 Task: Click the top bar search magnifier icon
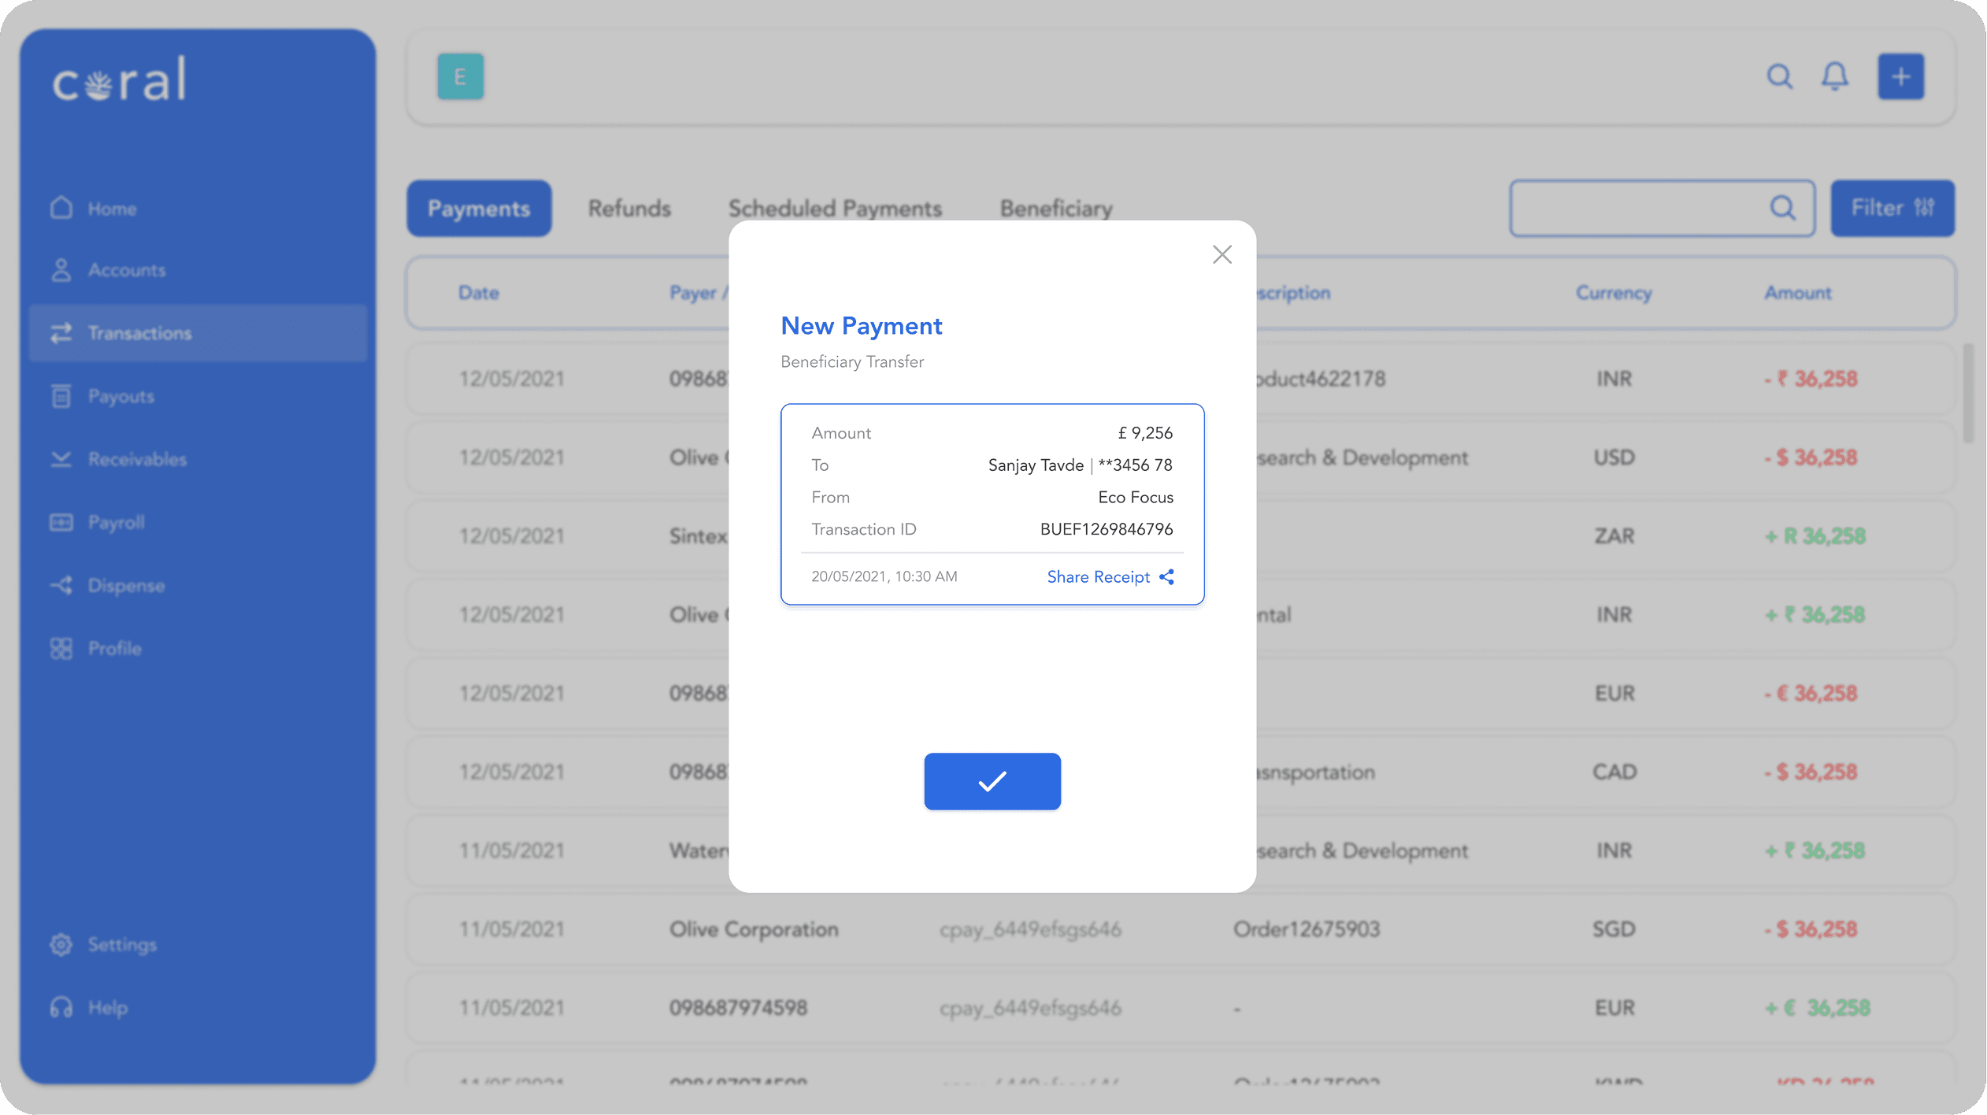1779,76
